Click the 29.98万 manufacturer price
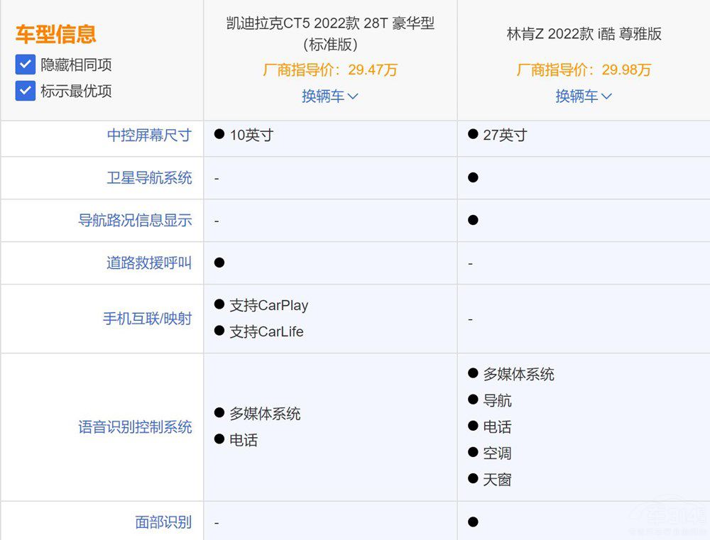The width and height of the screenshot is (710, 540). [626, 70]
